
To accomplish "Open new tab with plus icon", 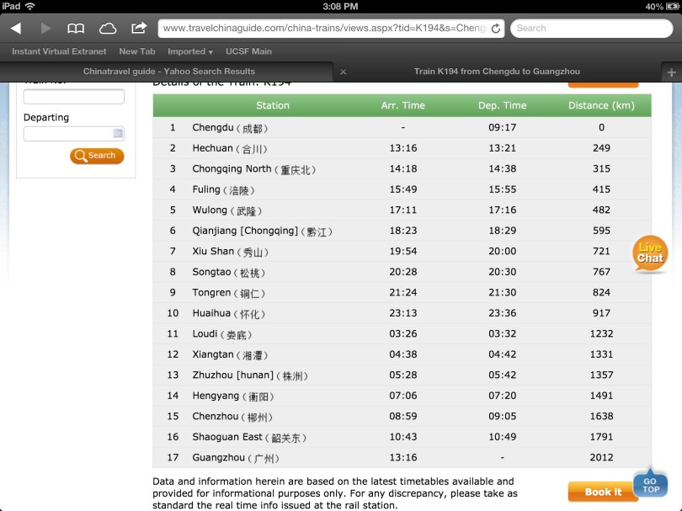I will click(671, 72).
